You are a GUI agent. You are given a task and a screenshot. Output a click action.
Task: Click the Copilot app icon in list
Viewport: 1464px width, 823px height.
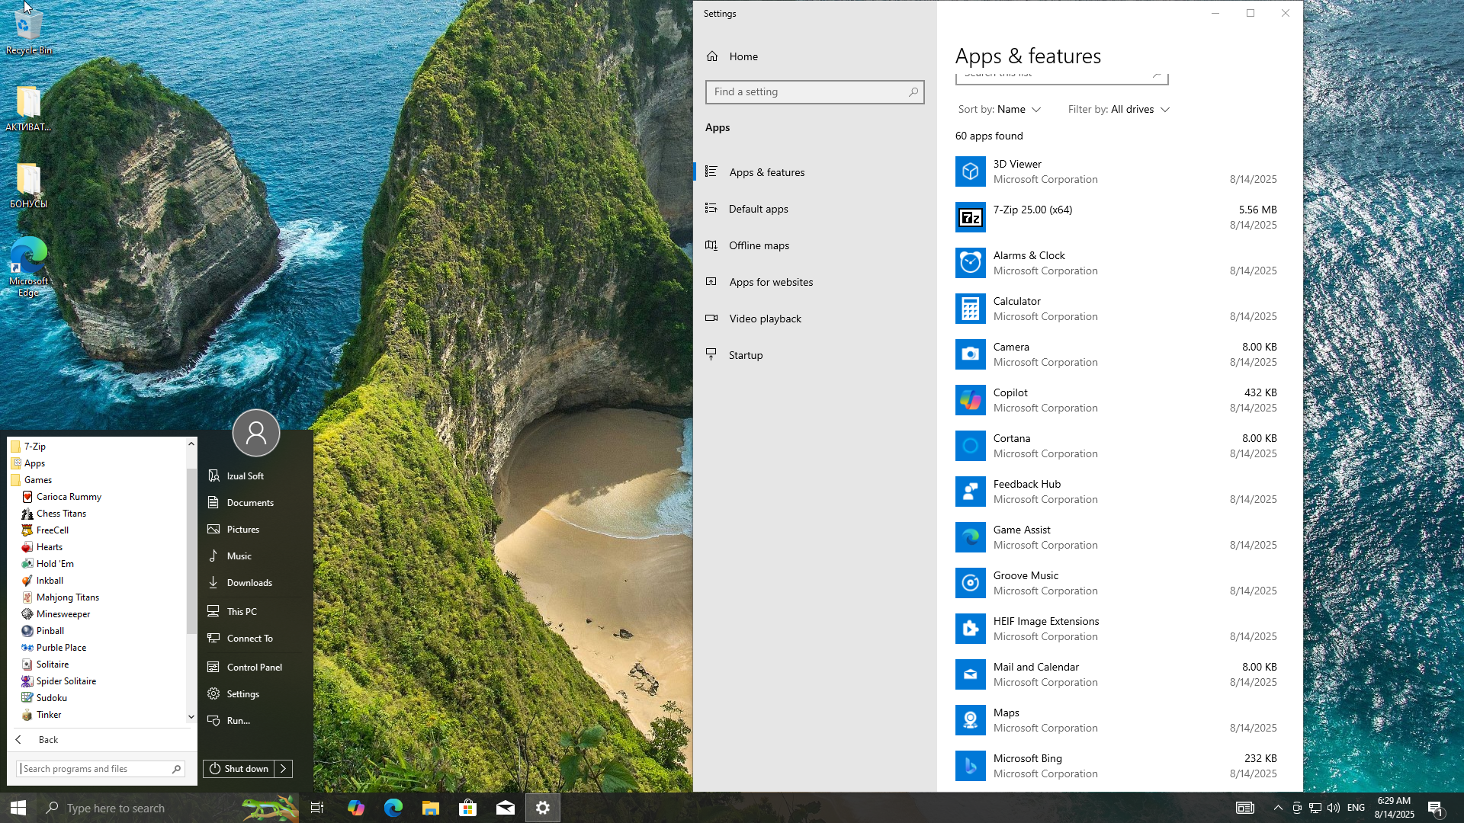[970, 400]
